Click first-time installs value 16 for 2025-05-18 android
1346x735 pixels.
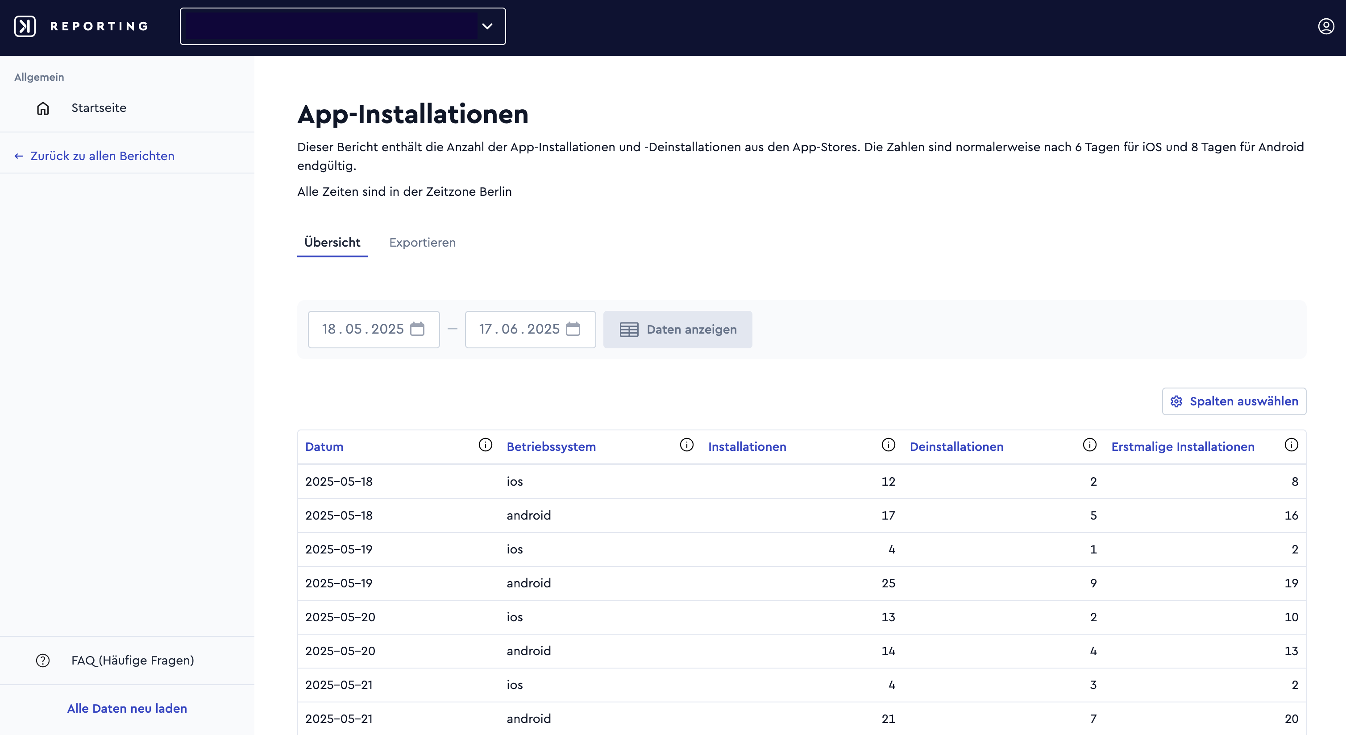coord(1291,515)
